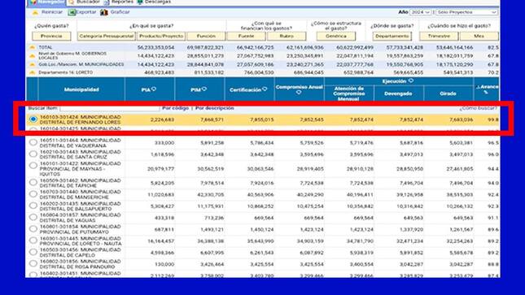The image size is (525, 295).
Task: Click the Por descripción link
Action: (215, 108)
